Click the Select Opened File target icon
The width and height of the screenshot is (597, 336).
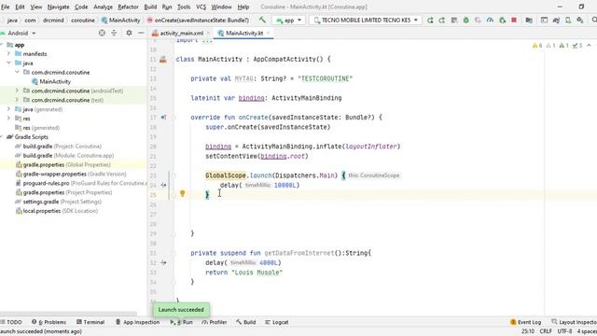point(102,34)
